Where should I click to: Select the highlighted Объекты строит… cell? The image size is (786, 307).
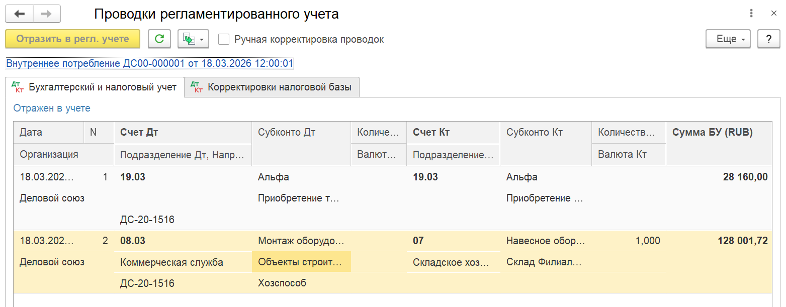[x=301, y=262]
